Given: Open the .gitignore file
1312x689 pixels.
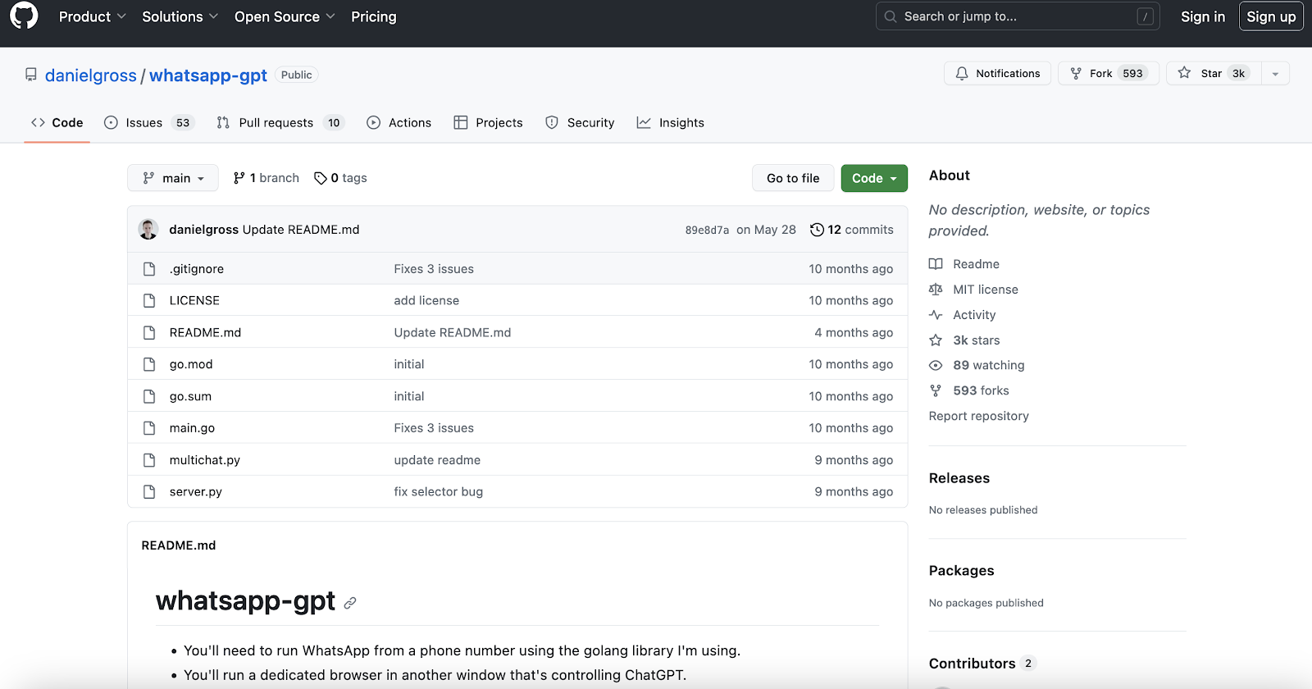Looking at the screenshot, I should (x=197, y=269).
